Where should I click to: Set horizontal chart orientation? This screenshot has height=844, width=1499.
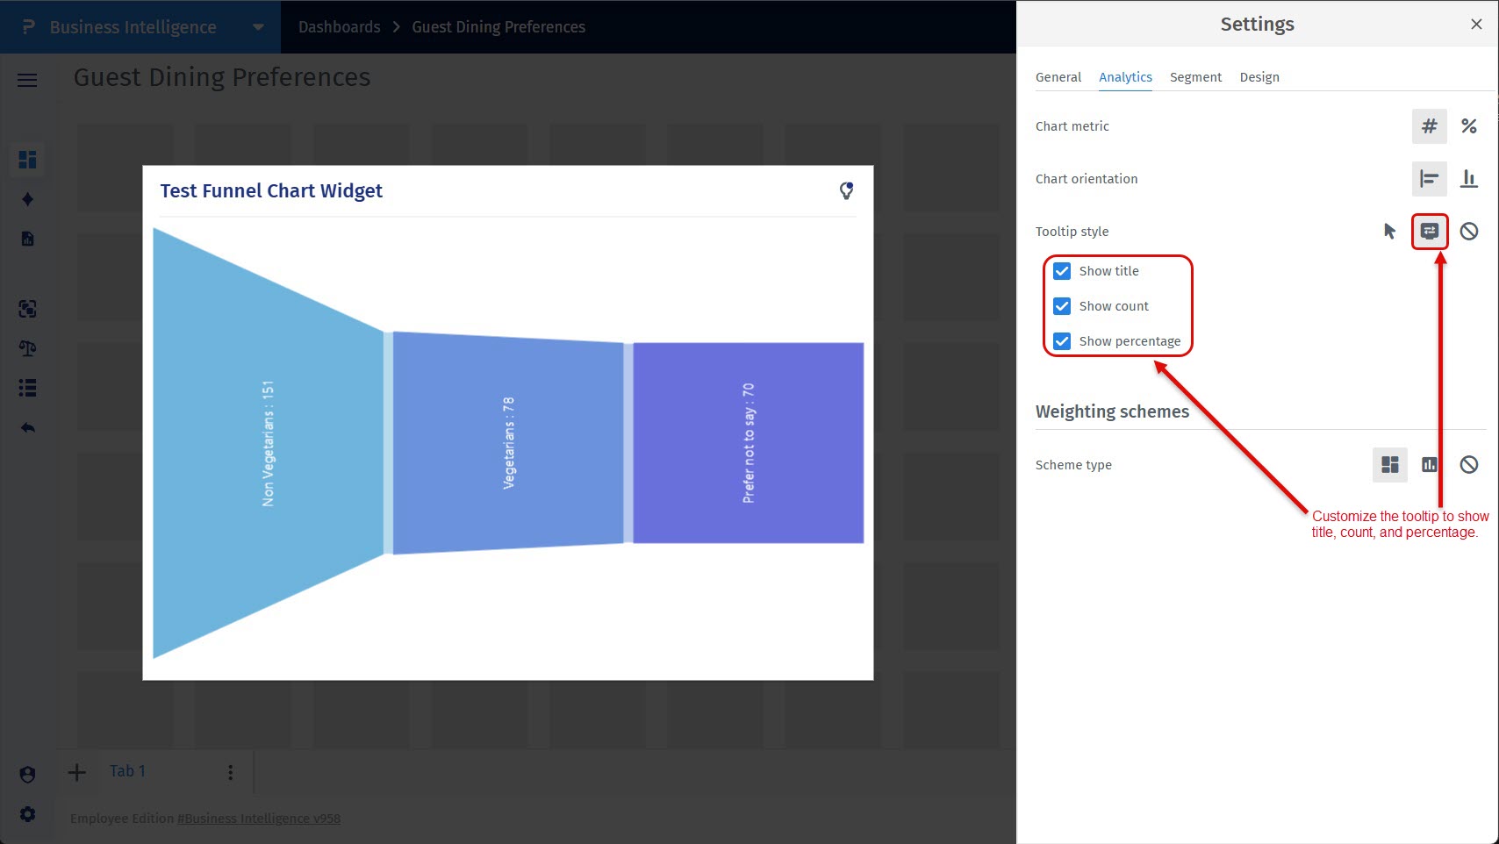click(1429, 179)
